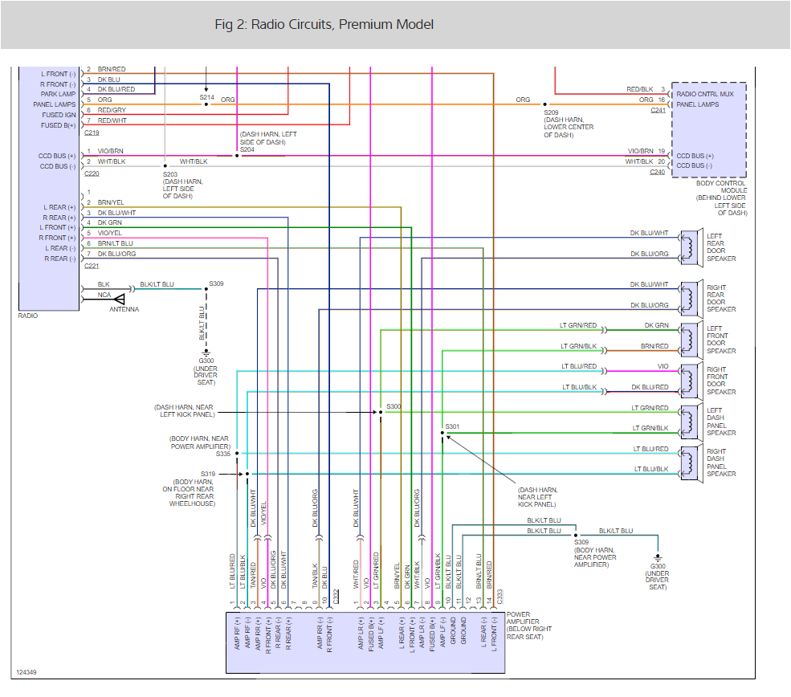This screenshot has height=697, width=791.
Task: Click the C219 connector label
Action: click(92, 132)
